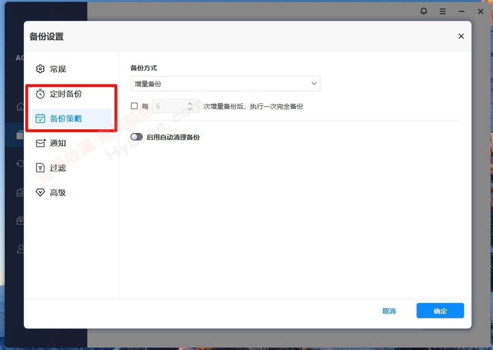Click the sync icon in the left sidebar
The height and width of the screenshot is (350, 493).
point(20,163)
